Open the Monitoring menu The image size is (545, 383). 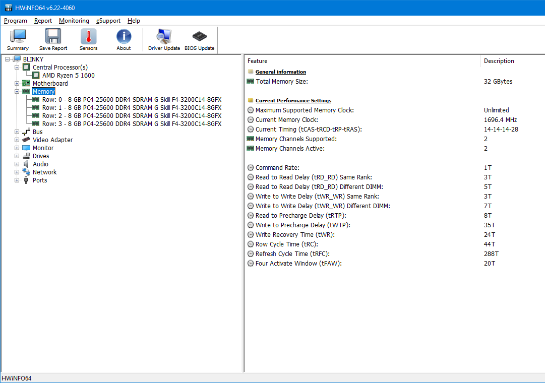tap(74, 21)
